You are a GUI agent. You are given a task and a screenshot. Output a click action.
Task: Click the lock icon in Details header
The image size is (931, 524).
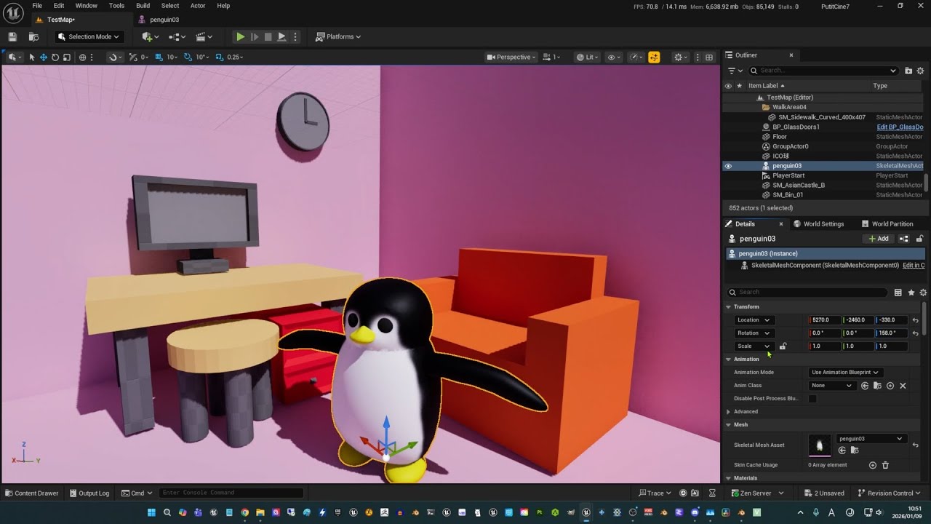coord(919,239)
